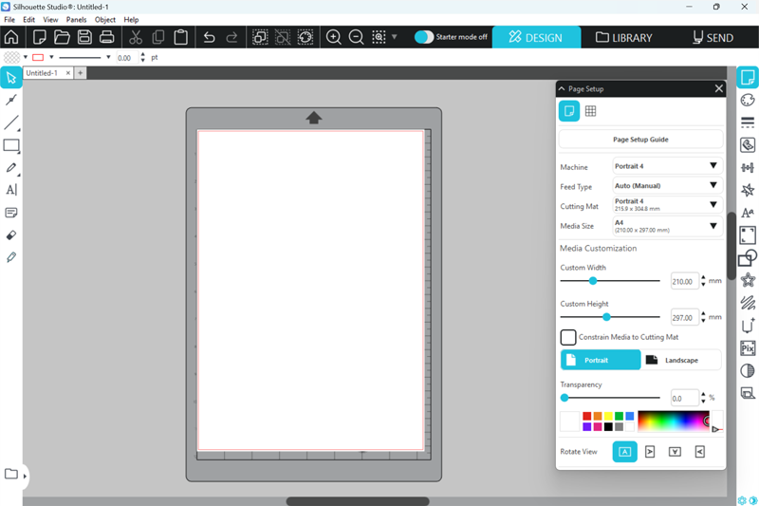759x506 pixels.
Task: Click the SEND button
Action: (x=713, y=38)
